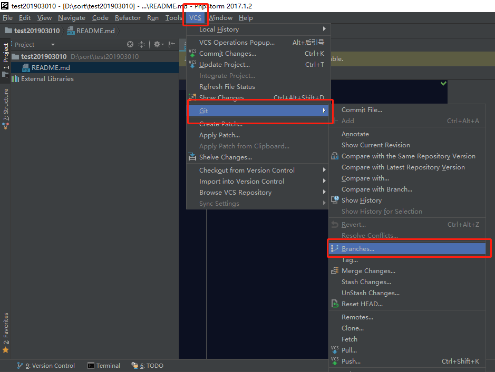Click the Compare with Same Repository Version icon
The width and height of the screenshot is (495, 372).
[x=335, y=156]
